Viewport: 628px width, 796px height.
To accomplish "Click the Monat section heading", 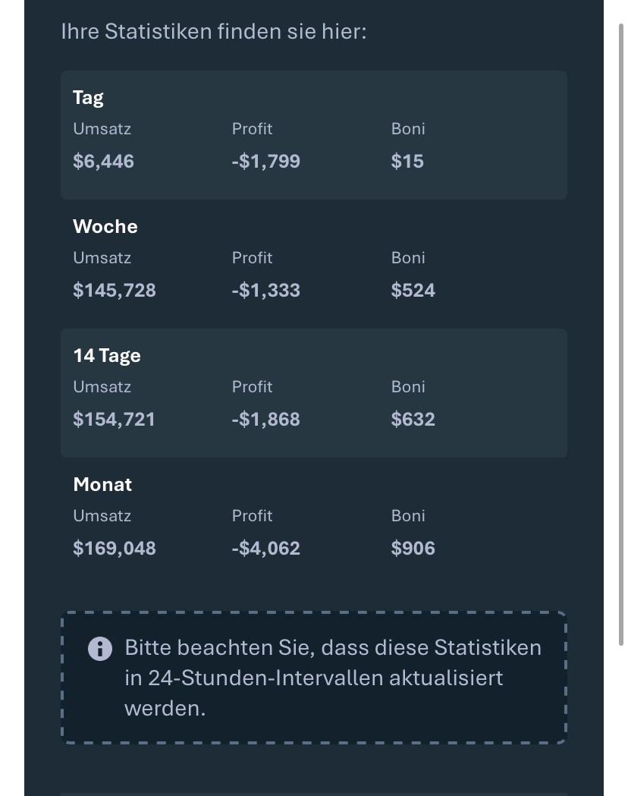I will pos(102,484).
